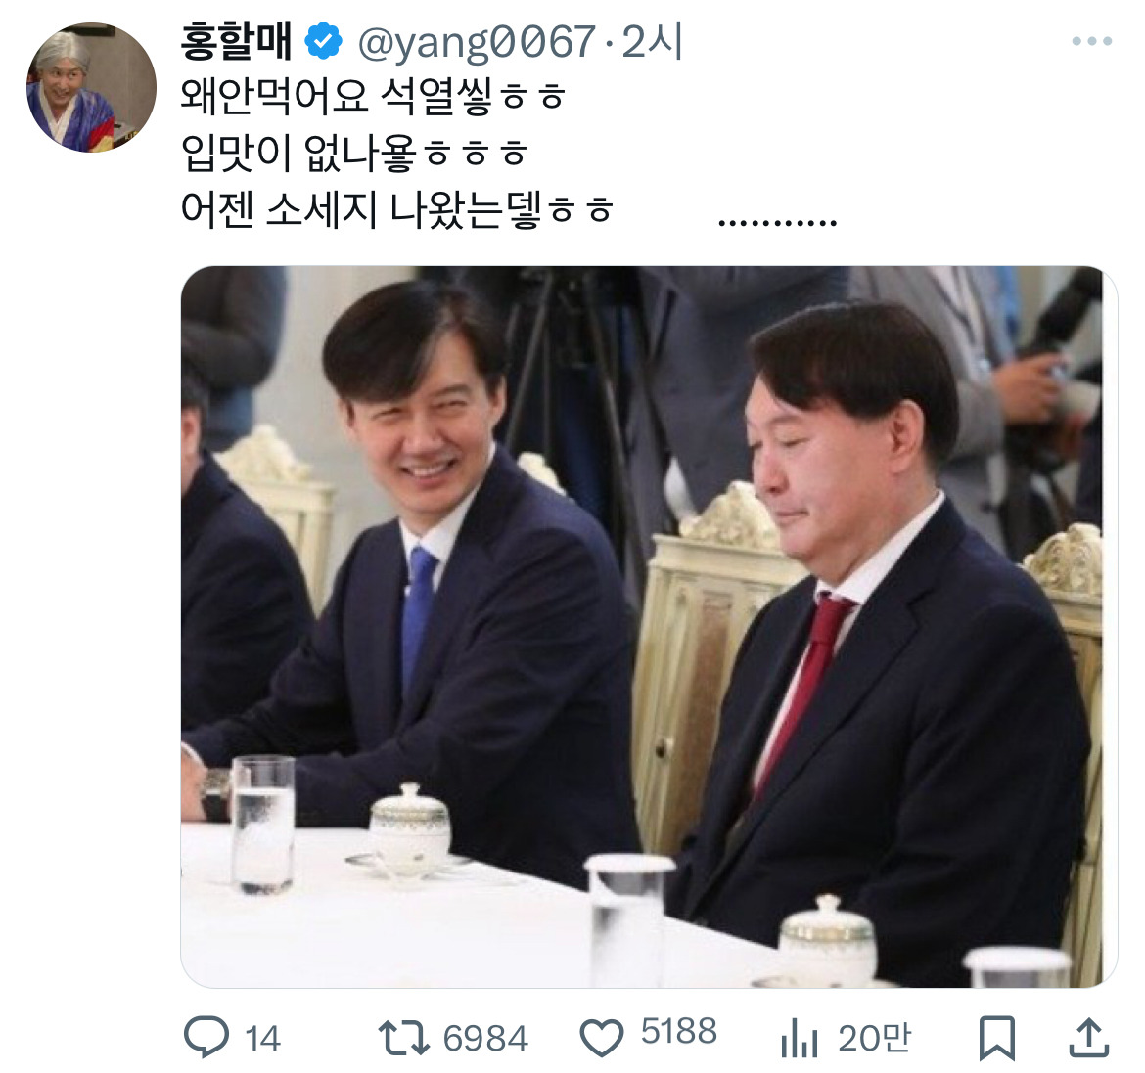Click the reply count 14
Image resolution: width=1145 pixels, height=1073 pixels.
pyautogui.click(x=262, y=1038)
